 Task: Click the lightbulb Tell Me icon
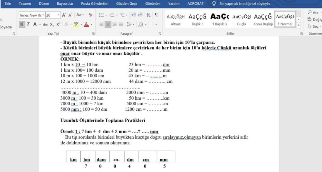point(214,4)
